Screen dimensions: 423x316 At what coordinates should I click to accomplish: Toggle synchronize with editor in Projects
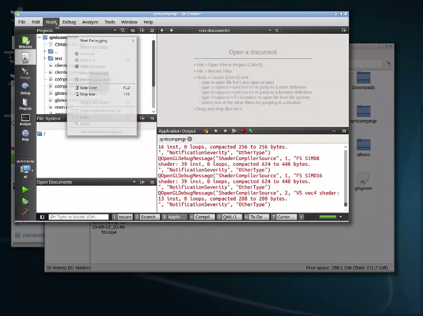[133, 30]
